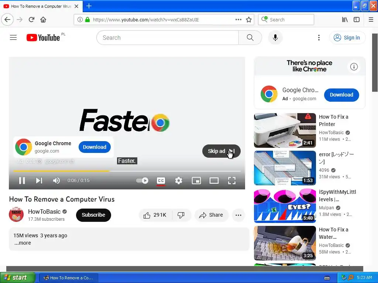Open the HowToBasic channel name link
378x283 pixels.
pos(44,212)
